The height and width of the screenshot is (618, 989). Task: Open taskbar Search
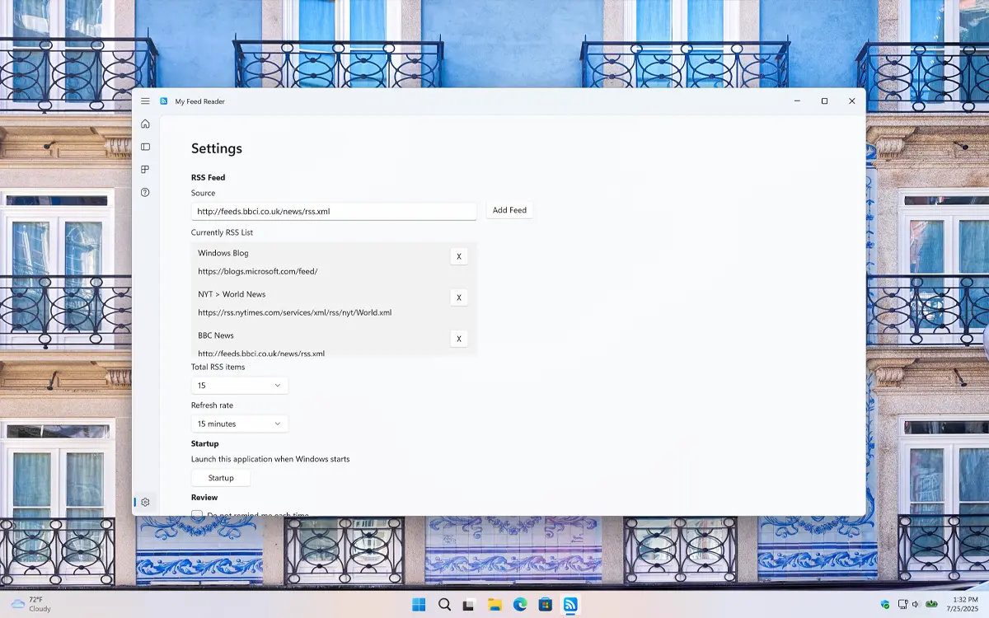(x=444, y=605)
